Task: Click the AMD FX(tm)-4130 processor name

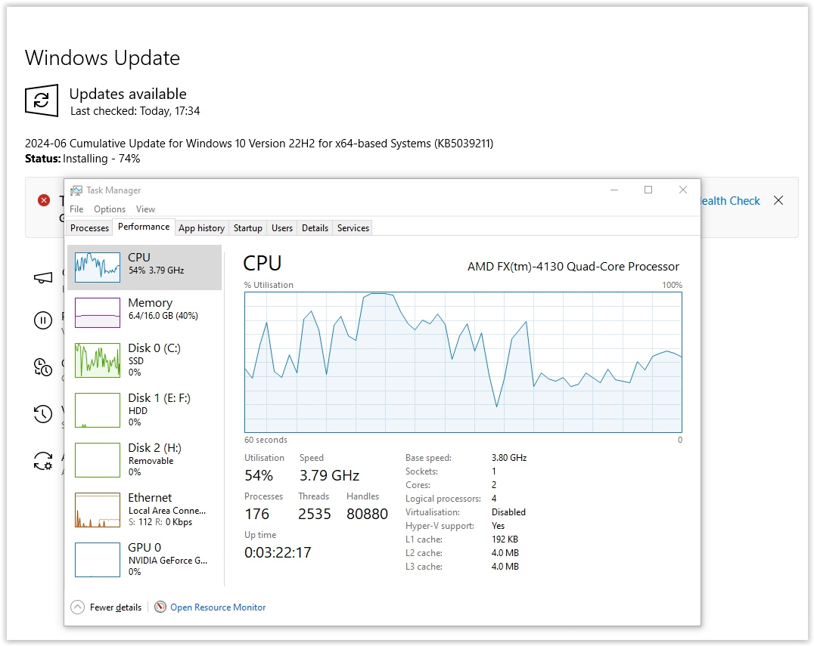Action: click(x=573, y=267)
